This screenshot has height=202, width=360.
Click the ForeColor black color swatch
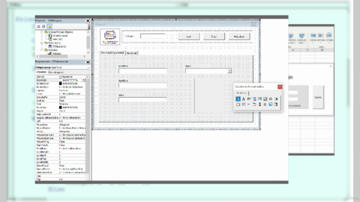click(x=60, y=107)
